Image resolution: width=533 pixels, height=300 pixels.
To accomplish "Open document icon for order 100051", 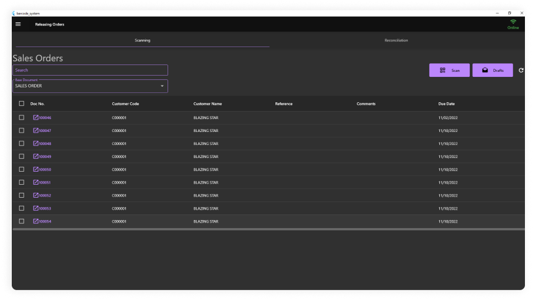I will coord(36,182).
